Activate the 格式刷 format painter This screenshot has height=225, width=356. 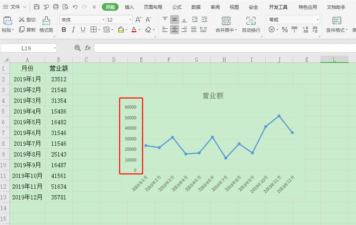(46, 24)
